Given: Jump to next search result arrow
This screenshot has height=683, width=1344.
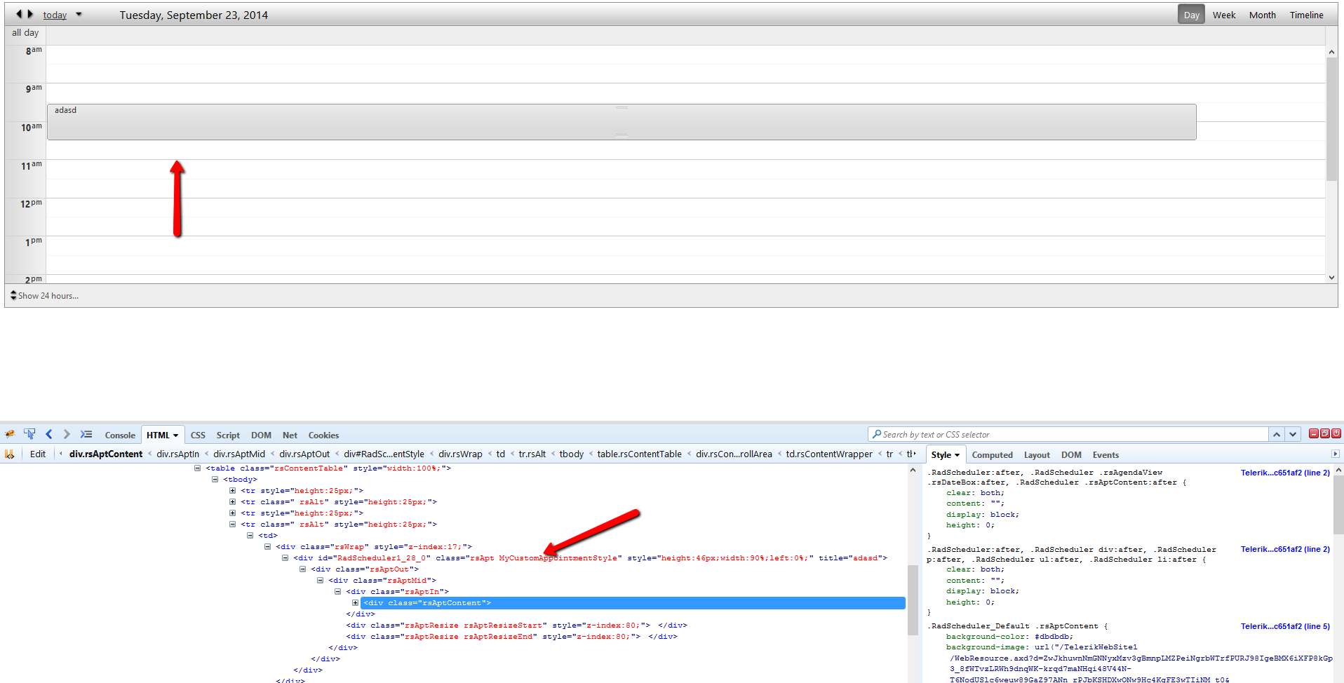Looking at the screenshot, I should point(1293,435).
